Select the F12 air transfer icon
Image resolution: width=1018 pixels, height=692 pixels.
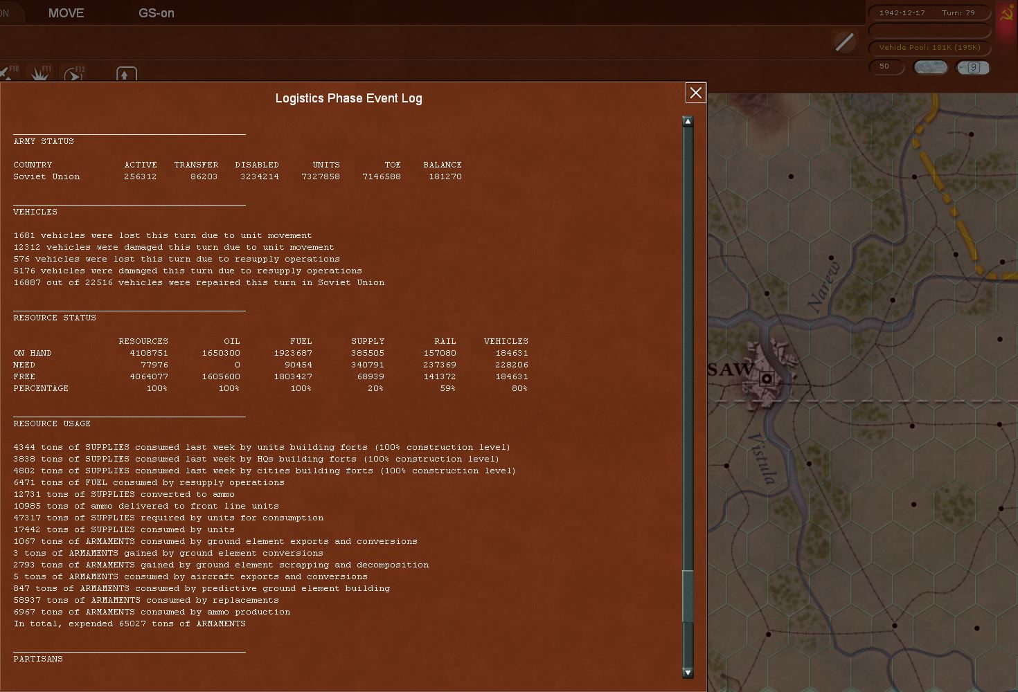tap(74, 73)
